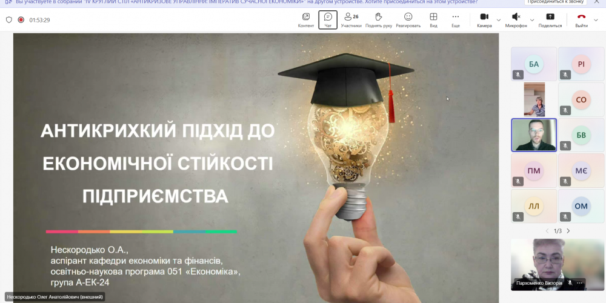Select the РІ participant tile

tap(581, 64)
